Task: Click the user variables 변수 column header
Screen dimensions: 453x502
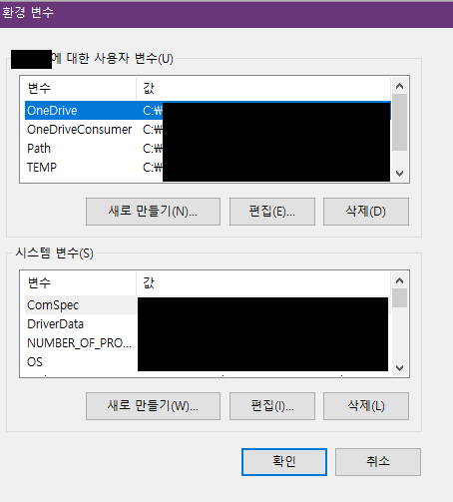Action: [x=81, y=89]
